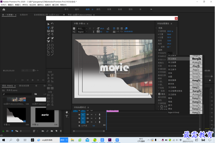Close the title designer window

[x=176, y=18]
